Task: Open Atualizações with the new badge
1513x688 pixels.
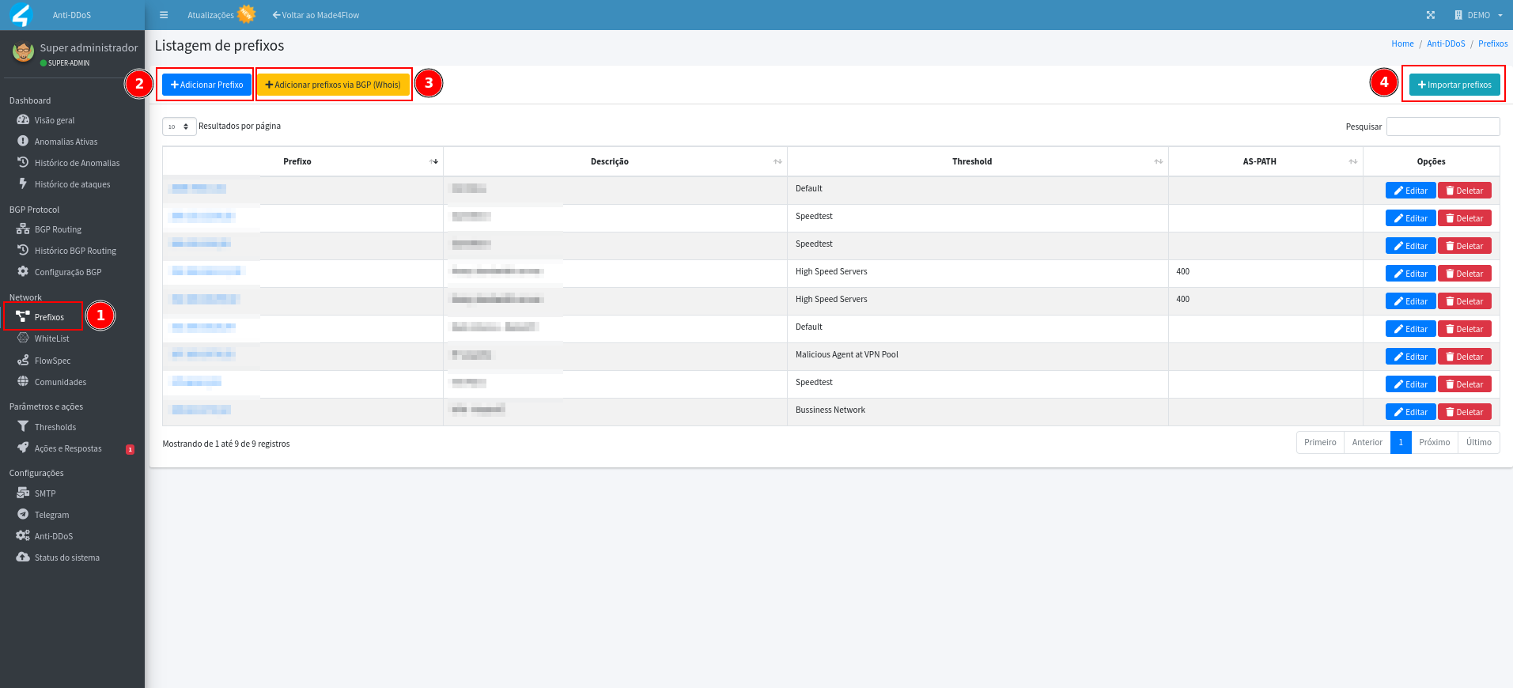Action: (221, 14)
